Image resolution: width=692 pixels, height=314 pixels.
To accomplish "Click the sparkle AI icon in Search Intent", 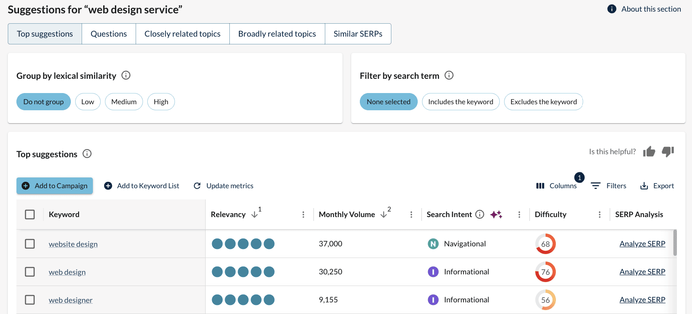I will click(496, 215).
